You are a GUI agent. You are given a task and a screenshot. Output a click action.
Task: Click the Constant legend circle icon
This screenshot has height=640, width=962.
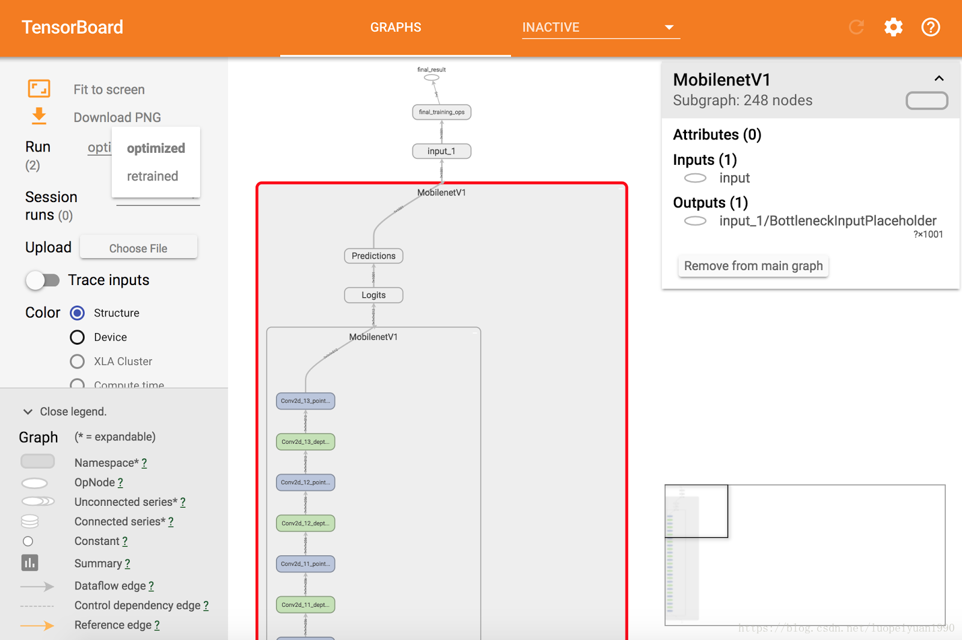pos(28,541)
